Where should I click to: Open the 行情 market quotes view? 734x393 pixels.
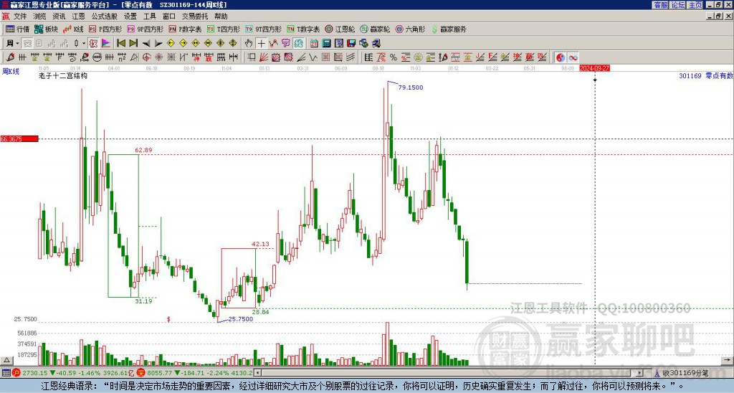click(17, 29)
